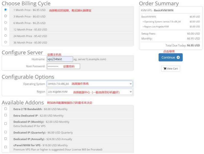Click the blue Continue button

click(x=171, y=57)
